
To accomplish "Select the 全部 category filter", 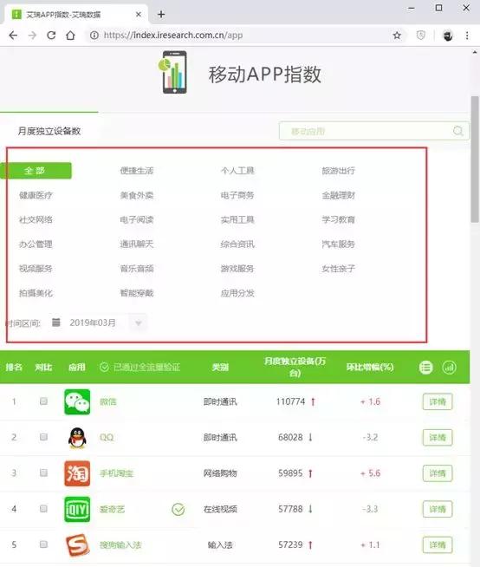I will coord(36,171).
